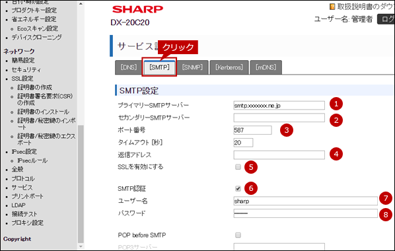Click the ユーザー名 field containing sharp

pyautogui.click(x=305, y=201)
